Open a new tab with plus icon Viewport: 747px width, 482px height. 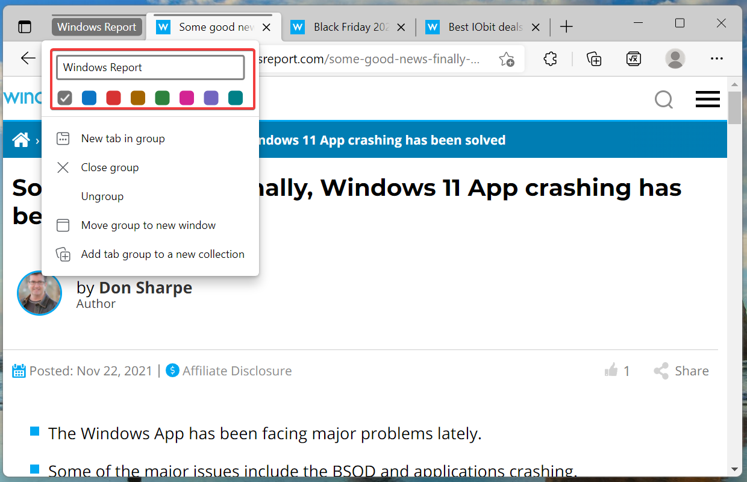click(x=566, y=27)
